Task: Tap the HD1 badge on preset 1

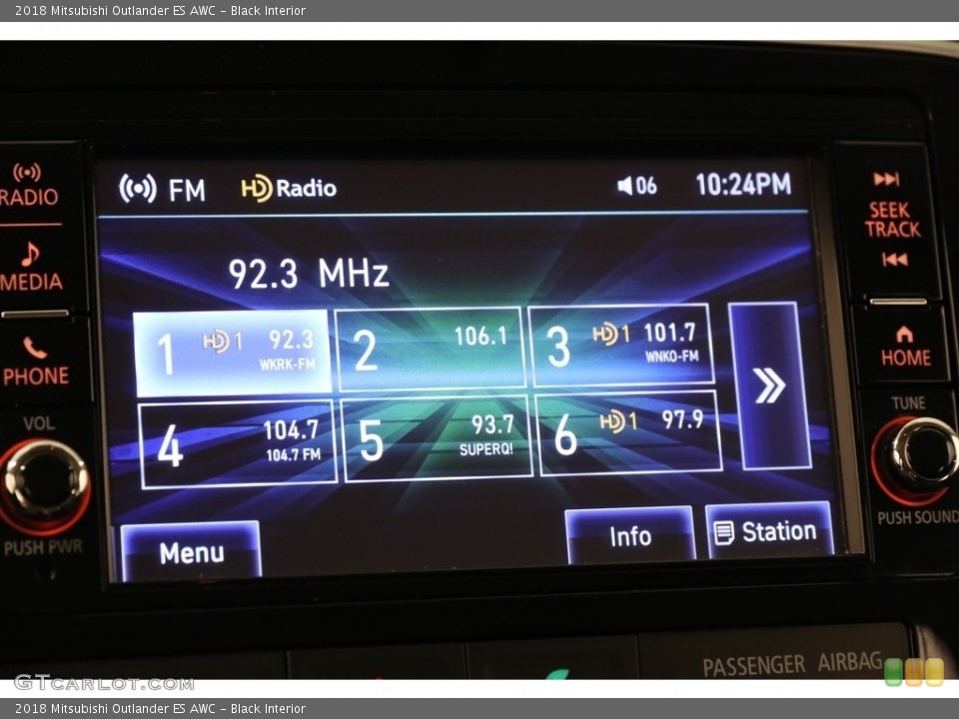Action: (223, 342)
